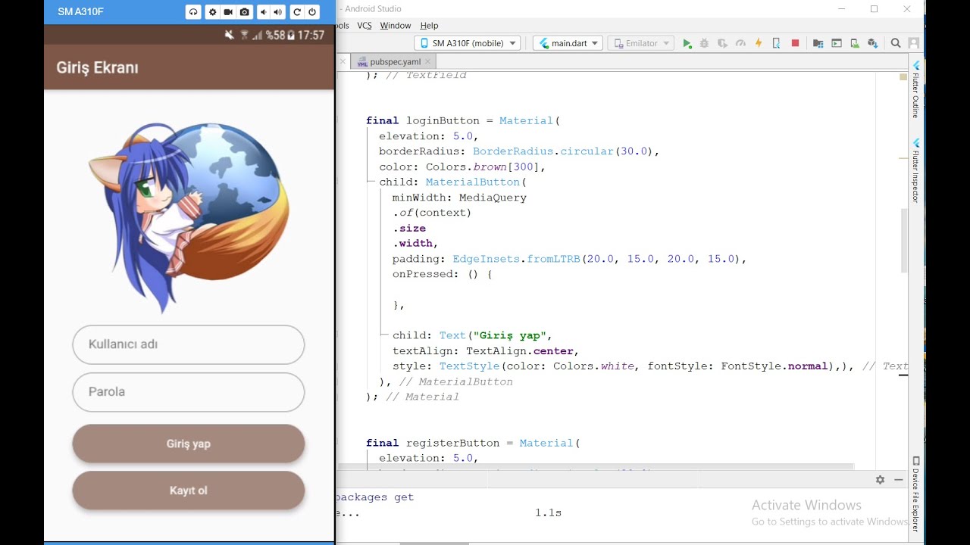
Task: Click the Run with Coverage icon
Action: click(722, 44)
